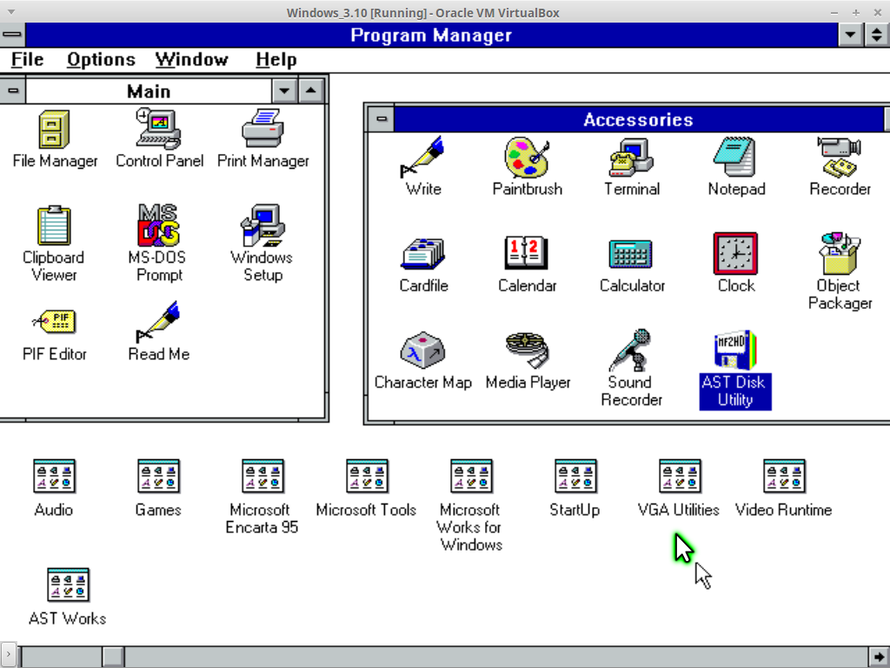This screenshot has height=668, width=890.
Task: Click the horizontal scrollbar thumb
Action: click(x=115, y=656)
